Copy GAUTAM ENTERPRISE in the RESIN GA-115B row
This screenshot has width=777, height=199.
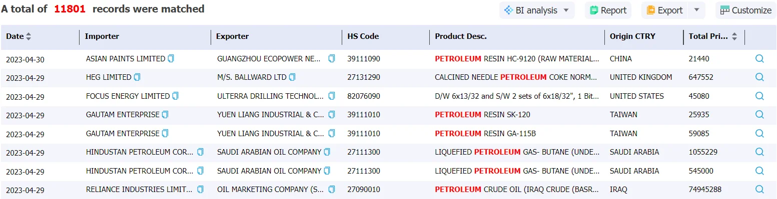165,134
